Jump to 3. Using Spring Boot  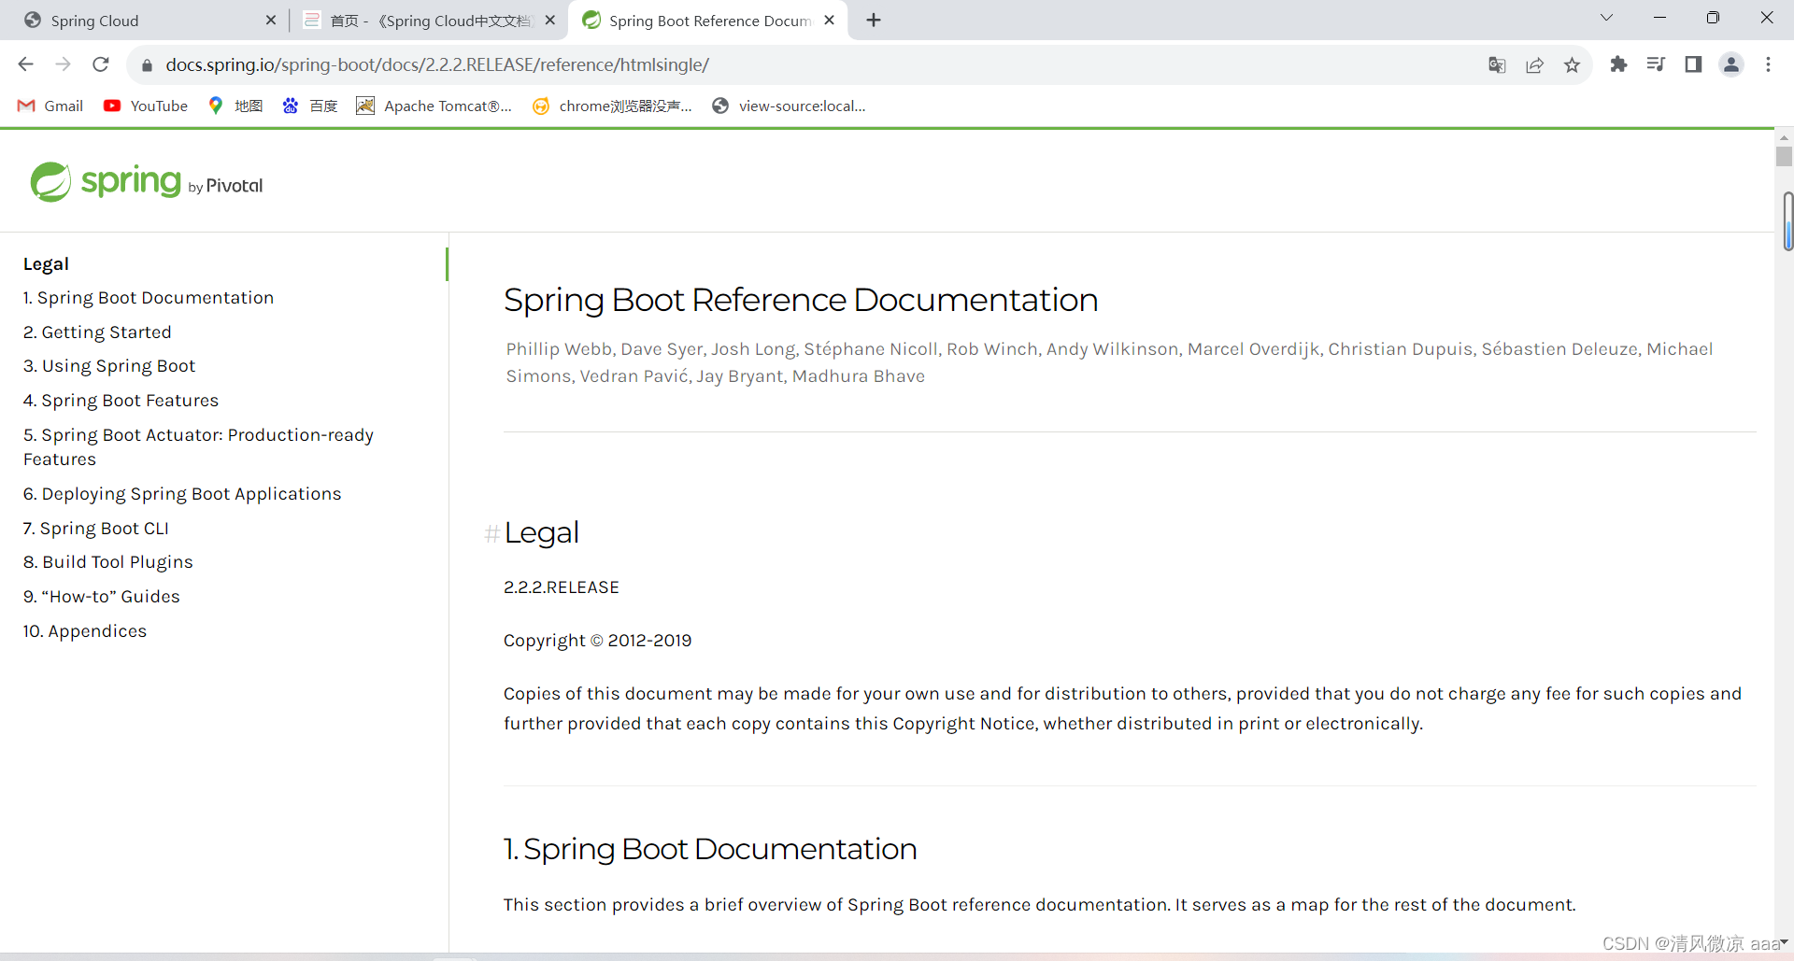[109, 365]
